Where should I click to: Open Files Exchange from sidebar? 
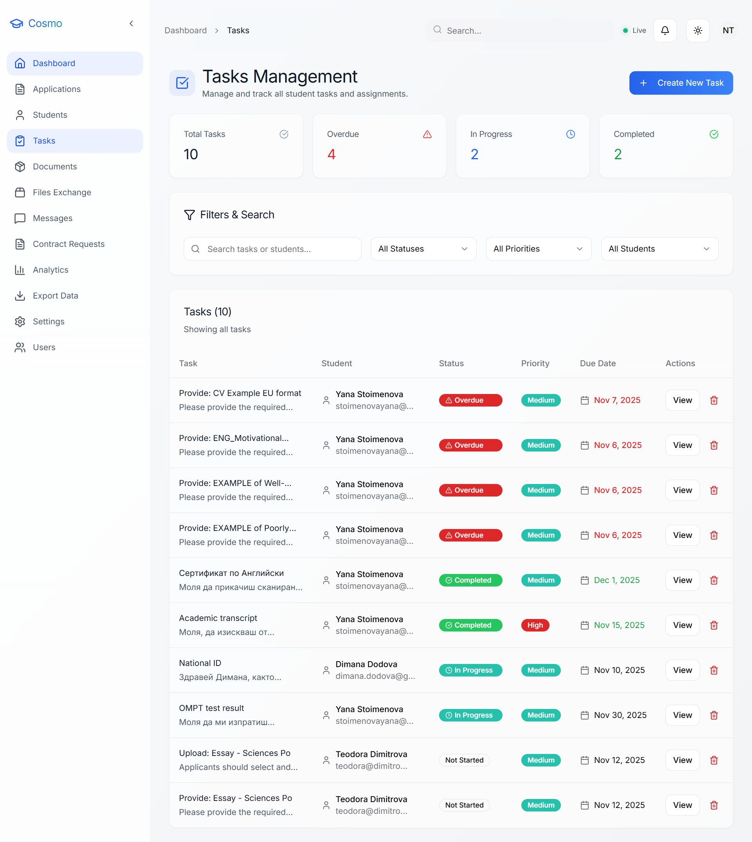pyautogui.click(x=62, y=193)
